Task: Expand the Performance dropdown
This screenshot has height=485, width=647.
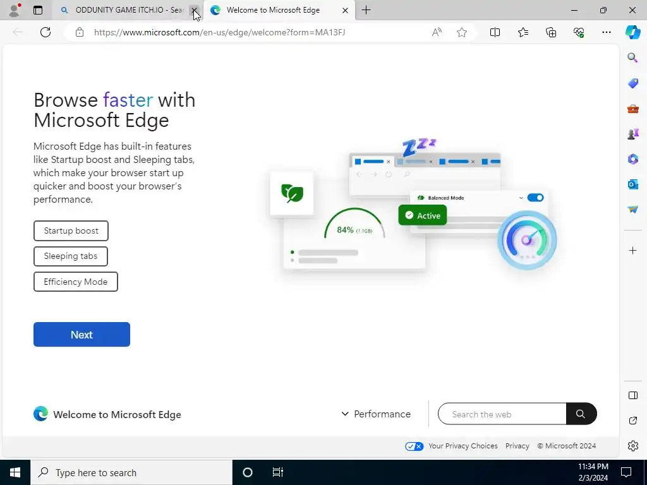Action: click(376, 414)
